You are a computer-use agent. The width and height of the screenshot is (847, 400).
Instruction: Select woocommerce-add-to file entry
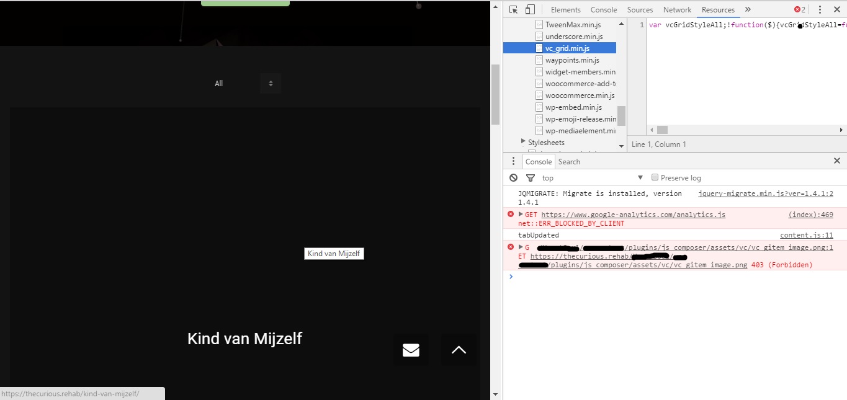(580, 84)
